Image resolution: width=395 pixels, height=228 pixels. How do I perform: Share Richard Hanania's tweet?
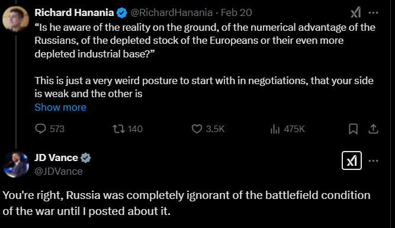[373, 129]
